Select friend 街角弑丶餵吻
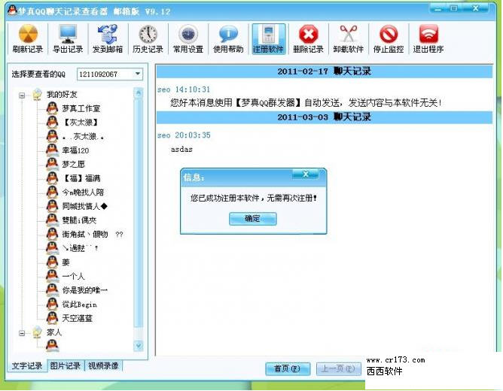Image resolution: width=503 pixels, height=391 pixels. (x=93, y=234)
